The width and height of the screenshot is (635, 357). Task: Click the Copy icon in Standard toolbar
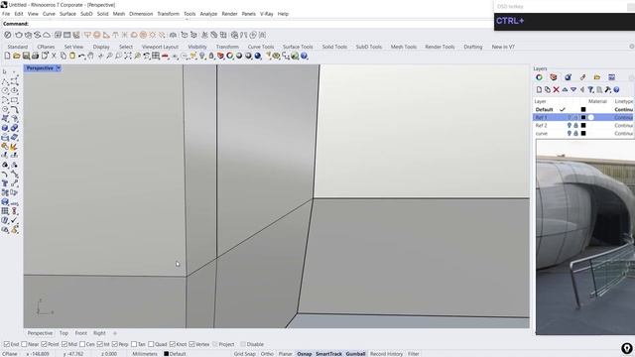[63, 56]
